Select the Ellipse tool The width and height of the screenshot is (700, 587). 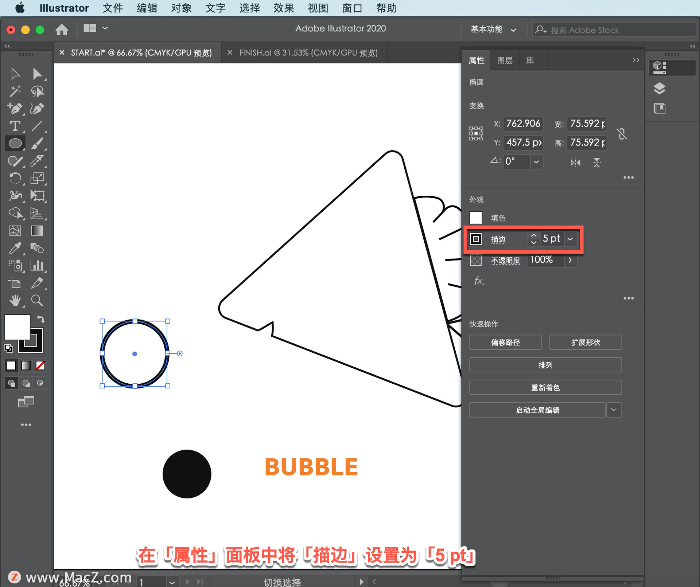click(x=15, y=144)
